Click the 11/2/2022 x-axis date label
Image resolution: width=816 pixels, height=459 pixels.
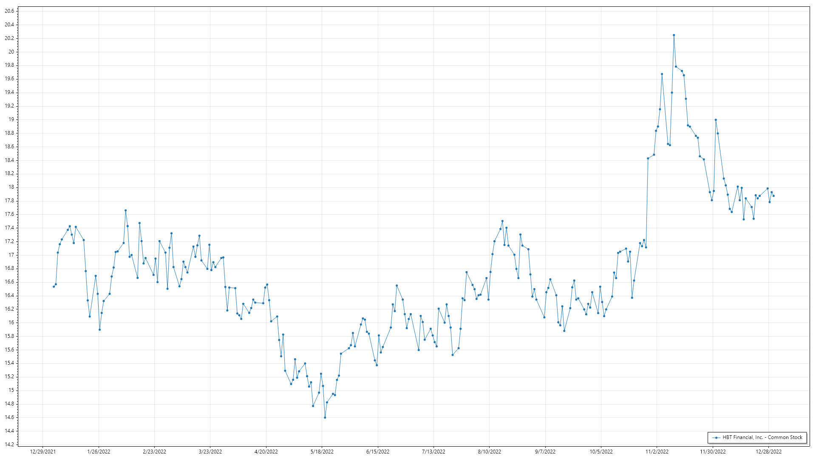(657, 451)
